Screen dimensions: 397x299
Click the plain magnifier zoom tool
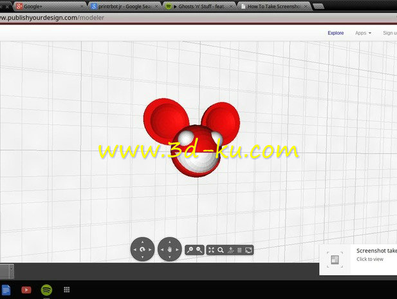[221, 250]
